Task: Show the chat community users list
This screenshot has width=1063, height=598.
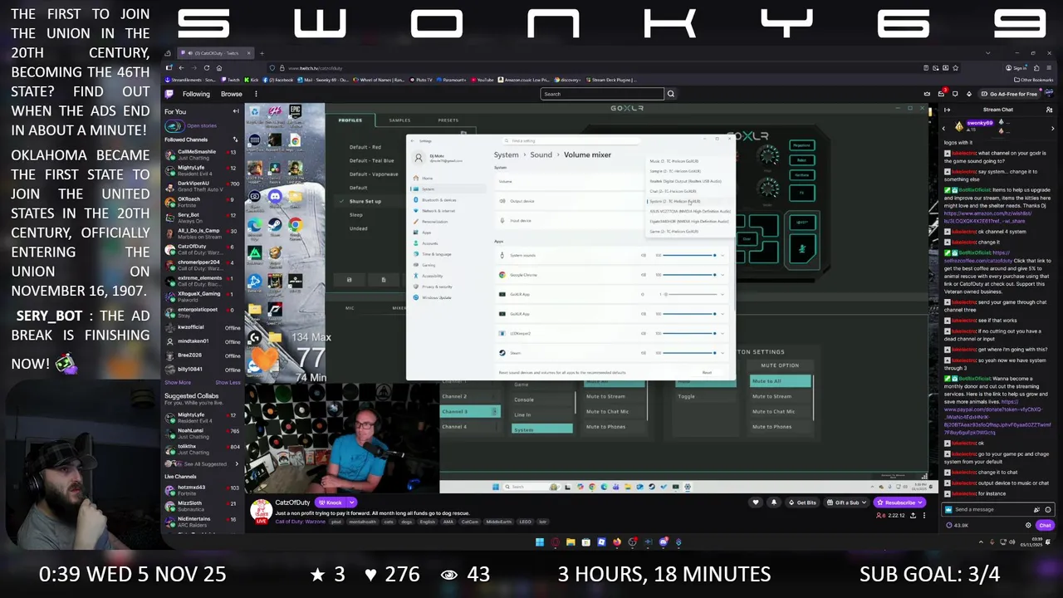Action: (x=1049, y=110)
